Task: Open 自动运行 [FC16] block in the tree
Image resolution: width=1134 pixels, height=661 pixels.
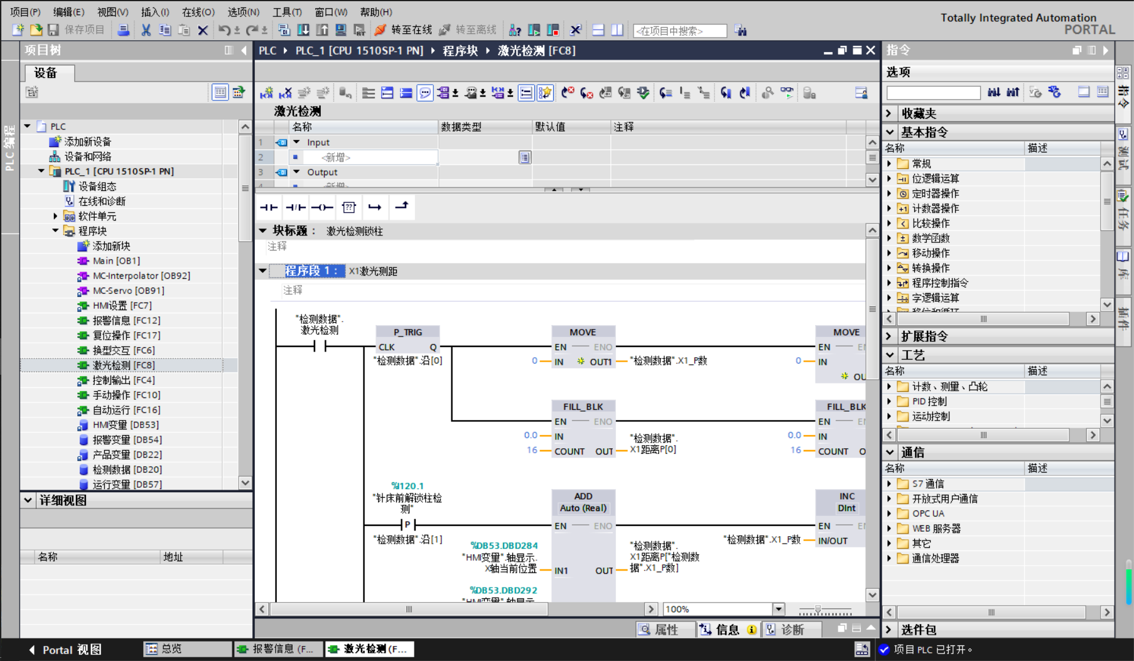Action: pyautogui.click(x=126, y=410)
